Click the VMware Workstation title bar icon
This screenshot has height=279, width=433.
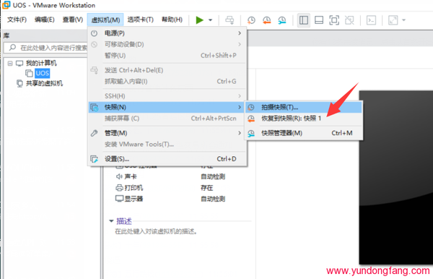click(x=6, y=5)
